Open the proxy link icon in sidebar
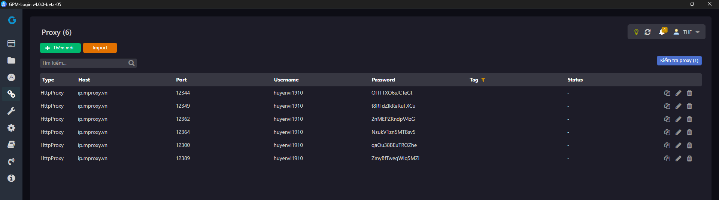The width and height of the screenshot is (719, 200). coord(11,94)
